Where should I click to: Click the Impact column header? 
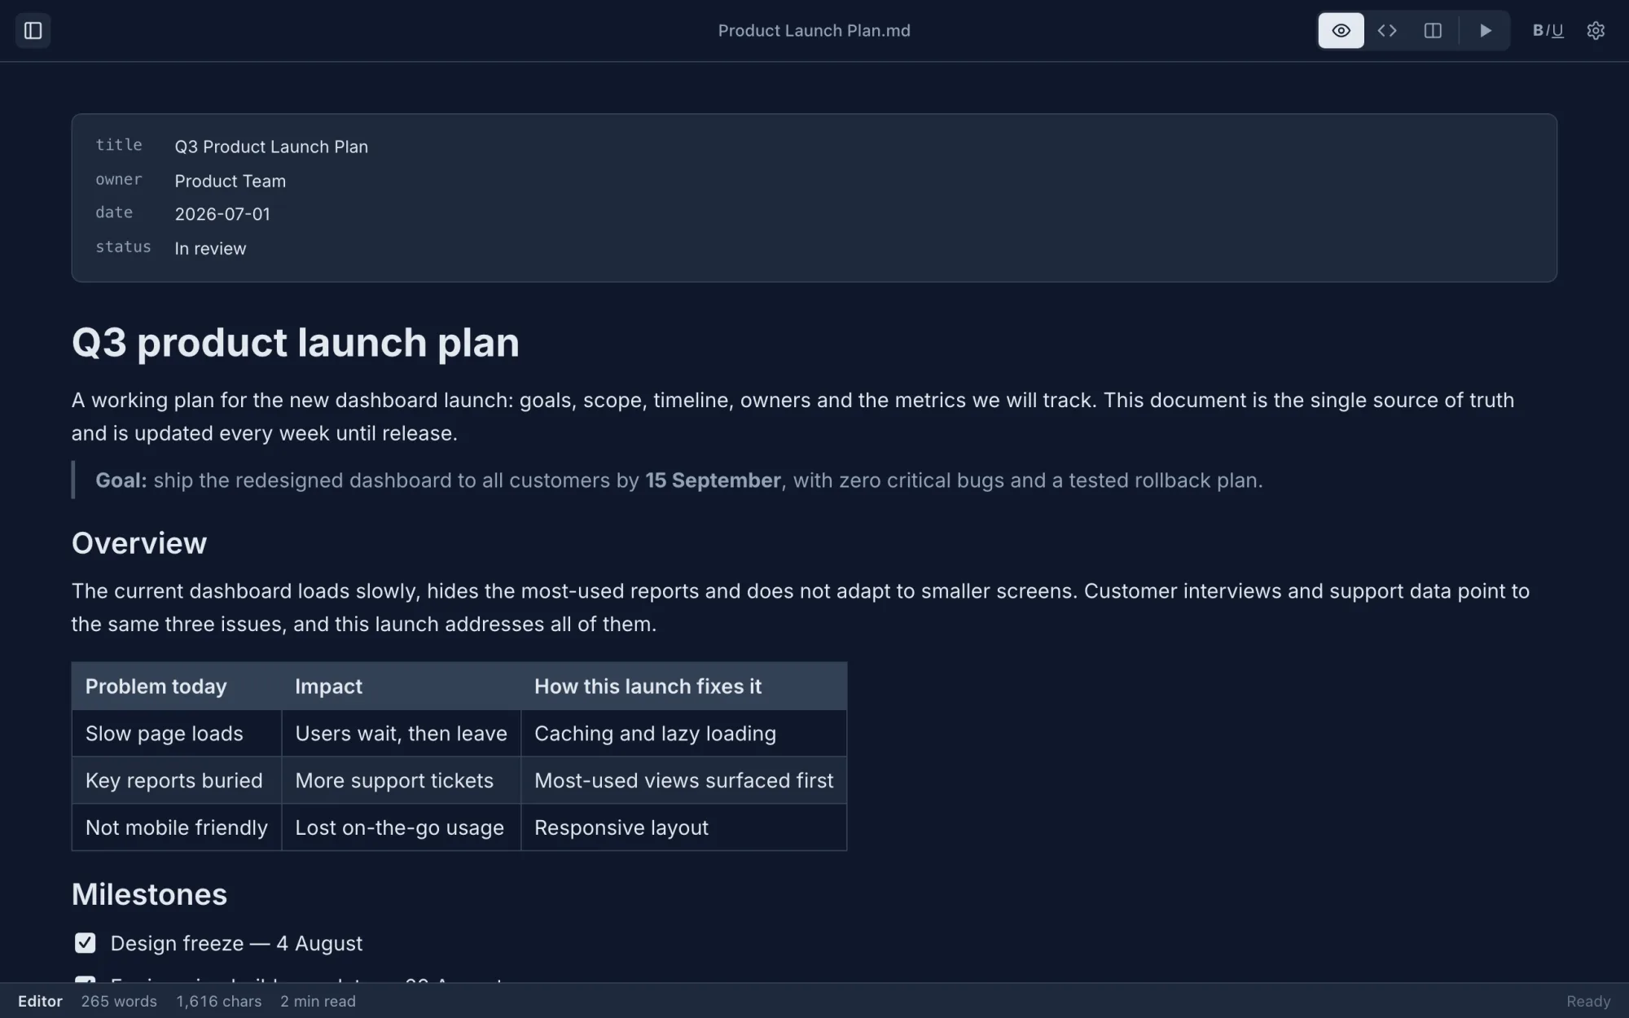tap(402, 687)
